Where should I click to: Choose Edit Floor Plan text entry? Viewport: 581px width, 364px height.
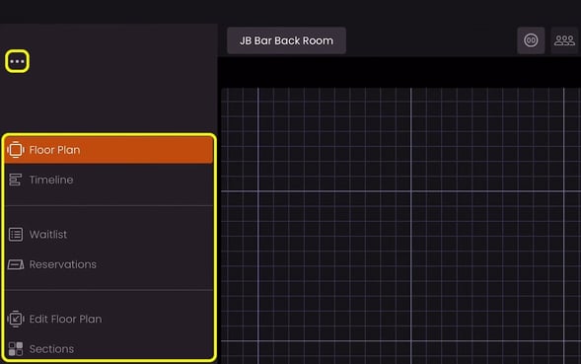point(65,319)
